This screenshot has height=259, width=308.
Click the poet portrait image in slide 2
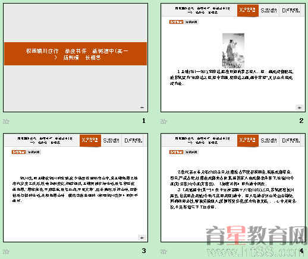coord(233,50)
